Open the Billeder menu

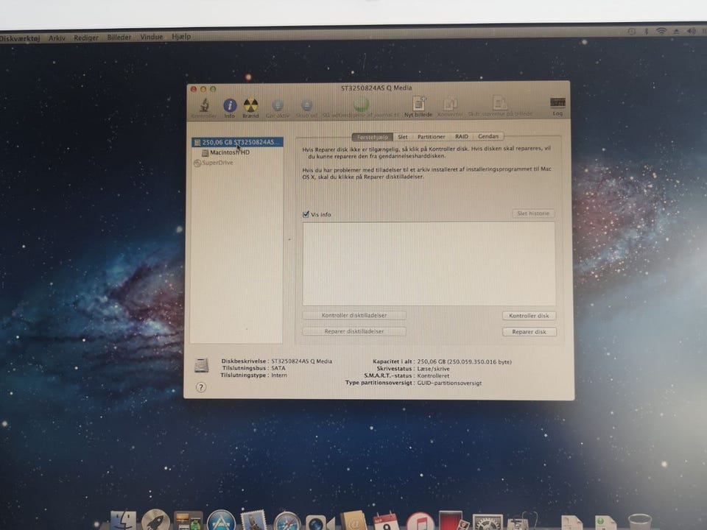click(x=119, y=37)
